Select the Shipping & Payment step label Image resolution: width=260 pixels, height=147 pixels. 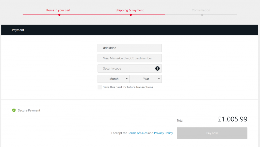click(129, 10)
